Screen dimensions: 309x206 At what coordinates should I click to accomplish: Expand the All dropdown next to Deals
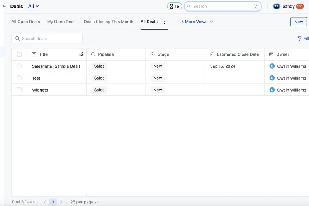click(34, 6)
